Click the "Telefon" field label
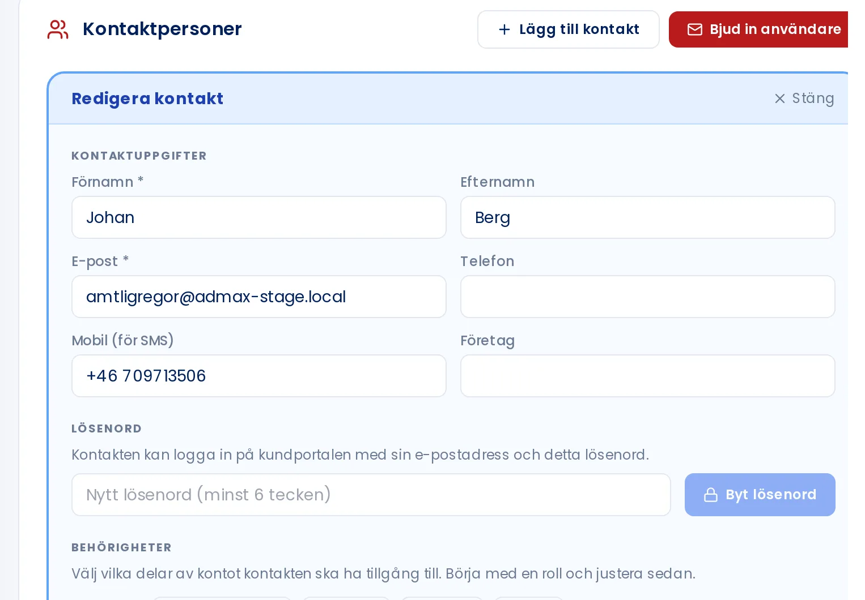The image size is (865, 600). (487, 261)
